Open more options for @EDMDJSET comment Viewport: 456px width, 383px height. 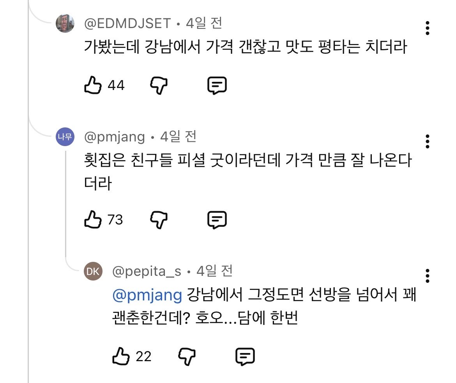coord(427,28)
